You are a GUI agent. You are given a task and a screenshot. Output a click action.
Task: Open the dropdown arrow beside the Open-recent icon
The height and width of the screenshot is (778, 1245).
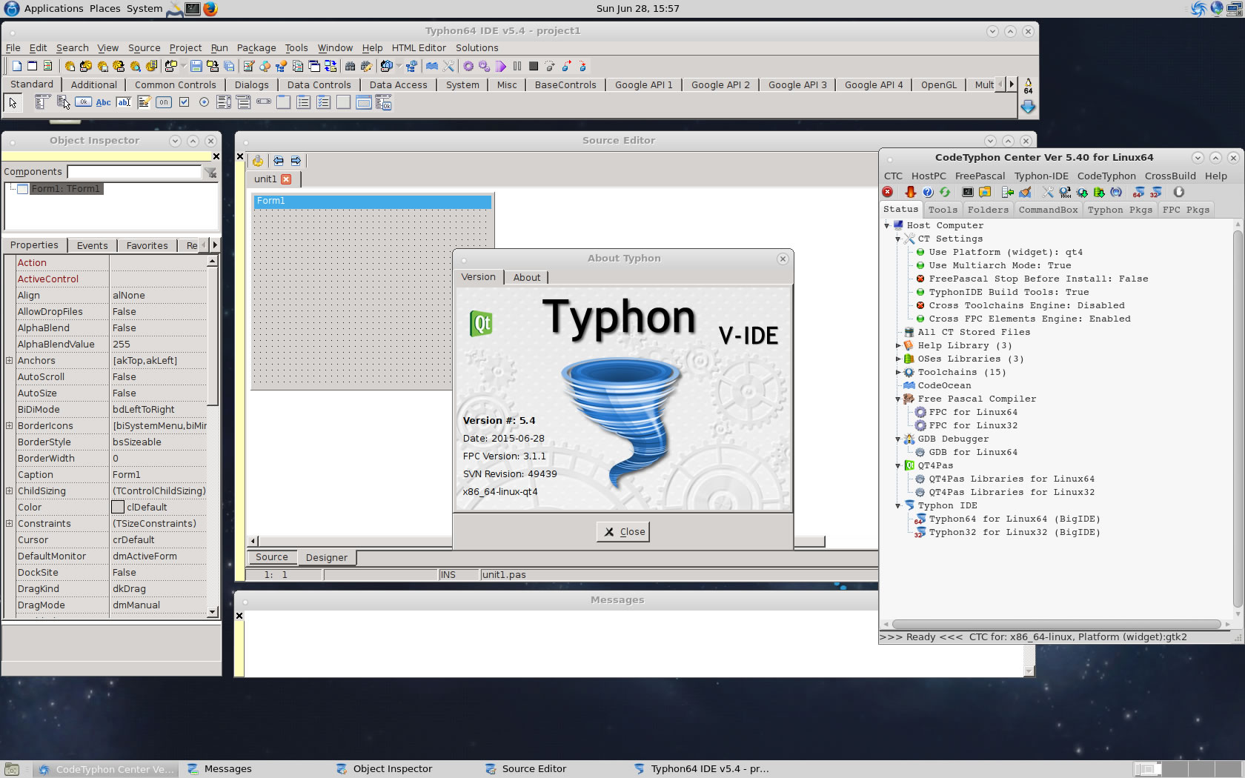[x=182, y=66]
